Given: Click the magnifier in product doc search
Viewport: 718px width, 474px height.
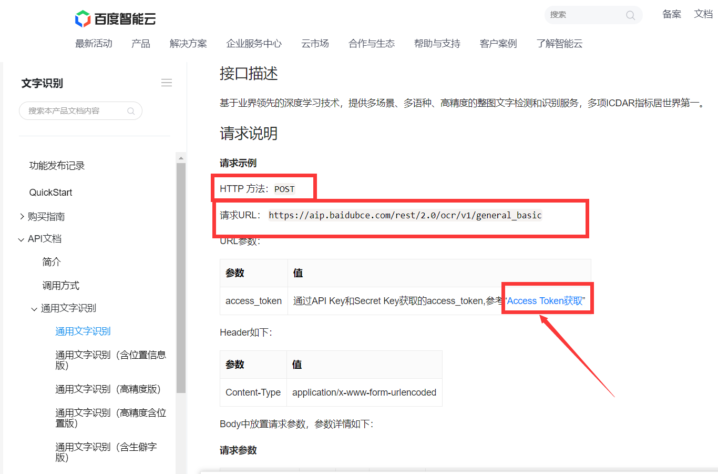Looking at the screenshot, I should [131, 111].
